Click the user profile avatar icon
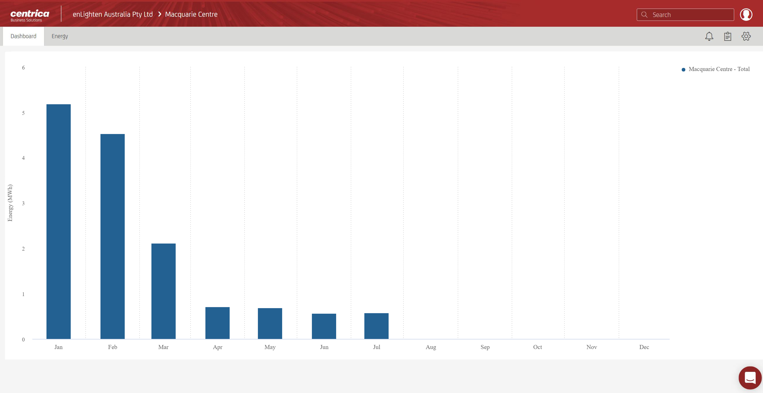 tap(747, 14)
